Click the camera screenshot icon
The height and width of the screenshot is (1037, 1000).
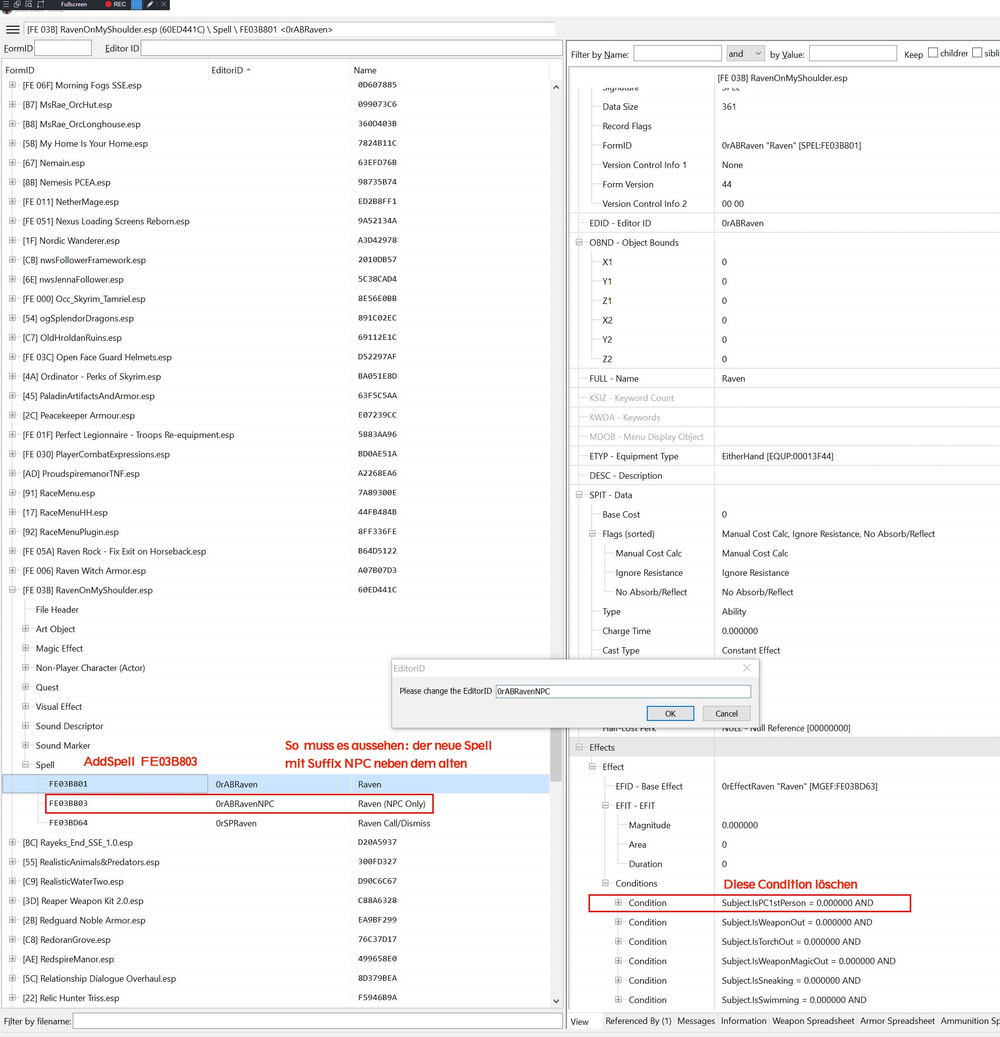137,4
